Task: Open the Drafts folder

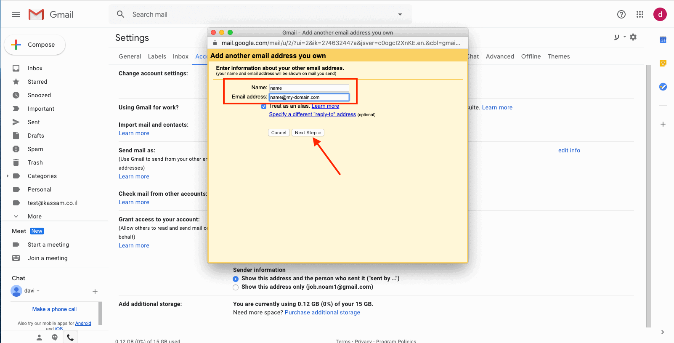Action: click(36, 136)
